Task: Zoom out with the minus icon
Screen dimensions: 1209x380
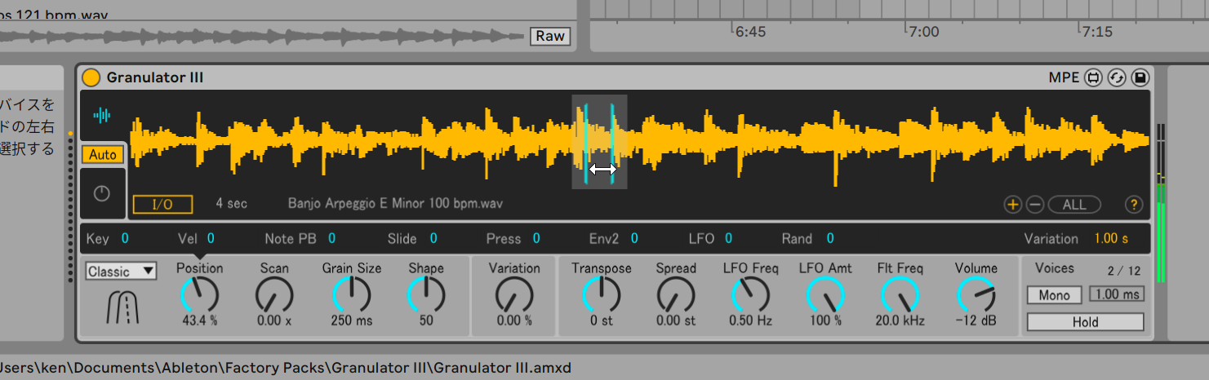Action: (x=1034, y=205)
